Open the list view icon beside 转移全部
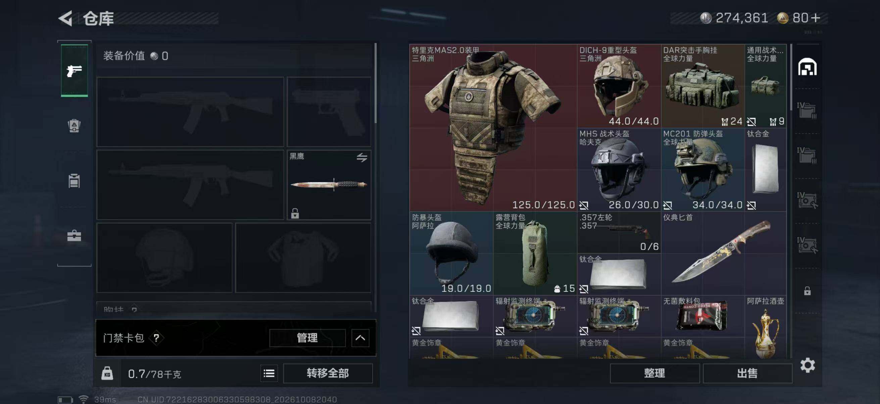 click(269, 374)
